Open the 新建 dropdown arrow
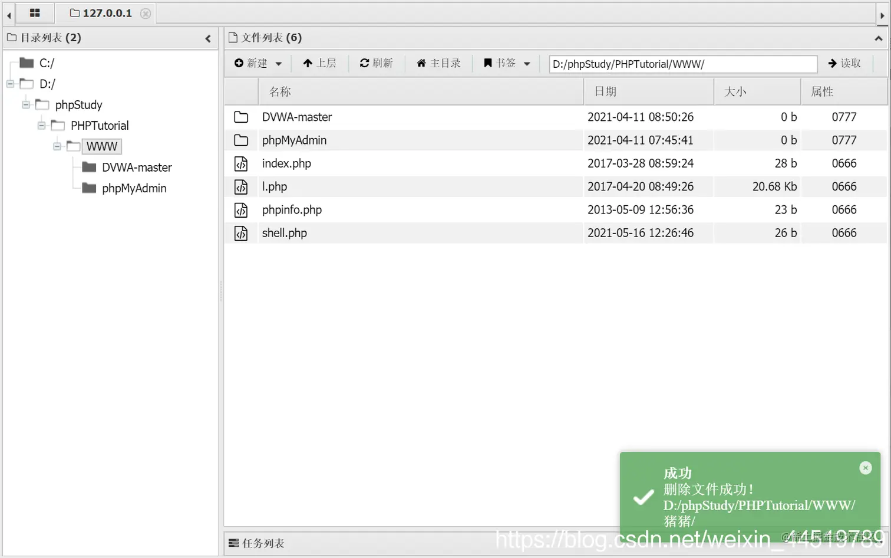 (279, 64)
